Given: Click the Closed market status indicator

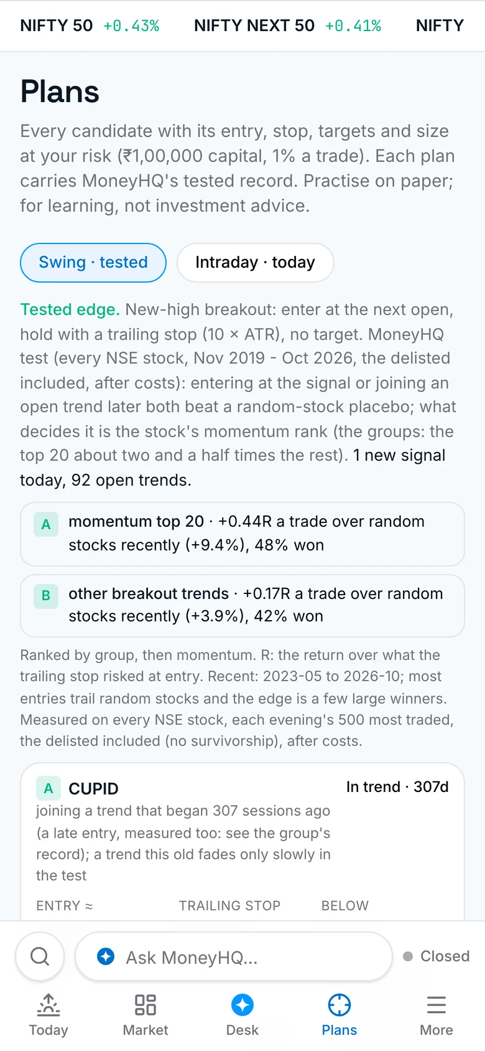Looking at the screenshot, I should pyautogui.click(x=436, y=956).
